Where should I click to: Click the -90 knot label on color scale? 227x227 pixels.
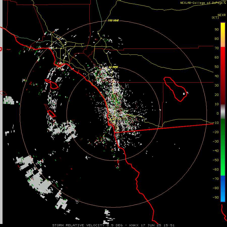(x=216, y=197)
